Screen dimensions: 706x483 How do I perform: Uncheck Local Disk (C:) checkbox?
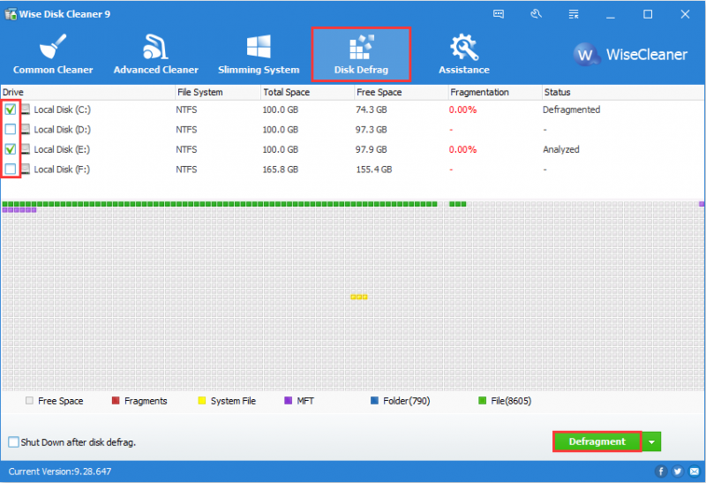[x=11, y=109]
